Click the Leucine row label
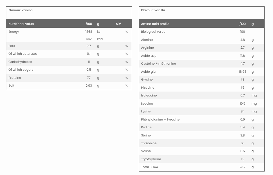Image resolution: width=273 pixels, height=175 pixels. click(x=147, y=103)
